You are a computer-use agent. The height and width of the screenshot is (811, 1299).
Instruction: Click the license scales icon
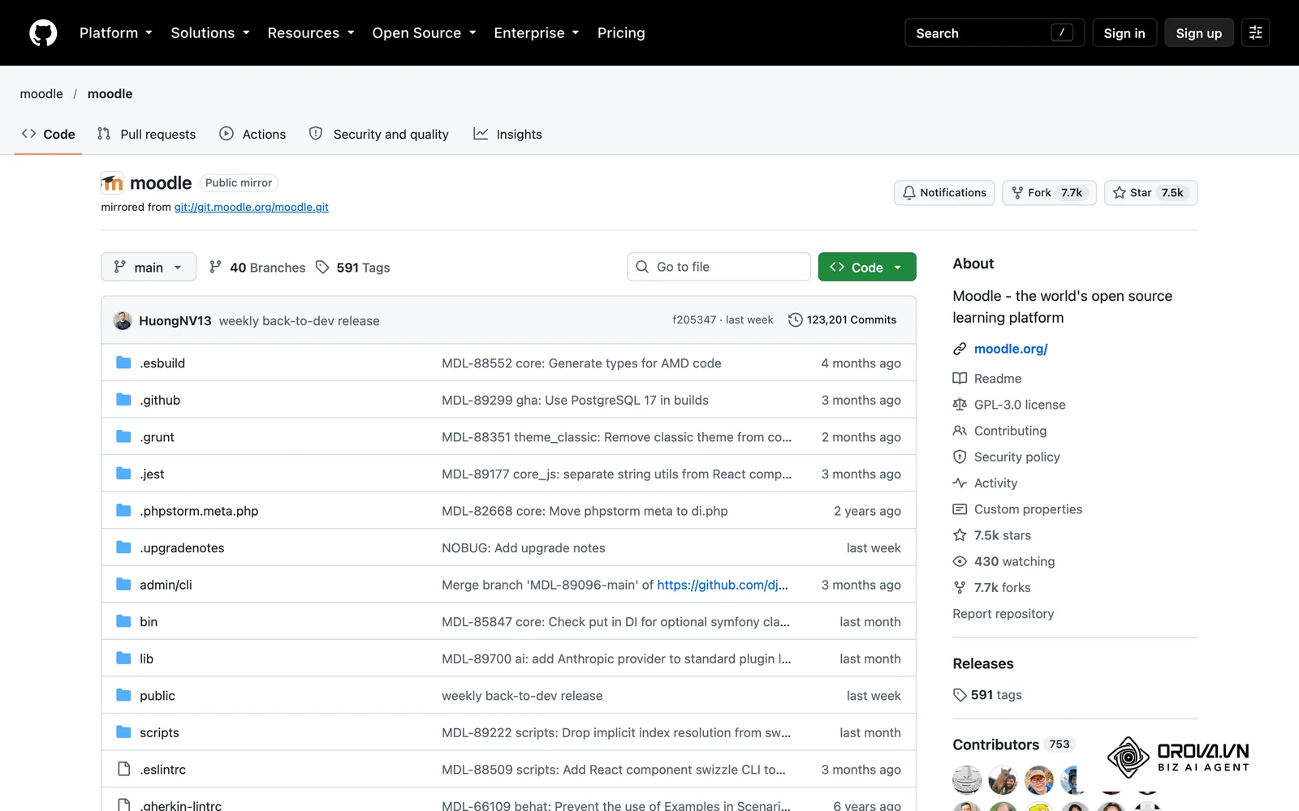(960, 405)
